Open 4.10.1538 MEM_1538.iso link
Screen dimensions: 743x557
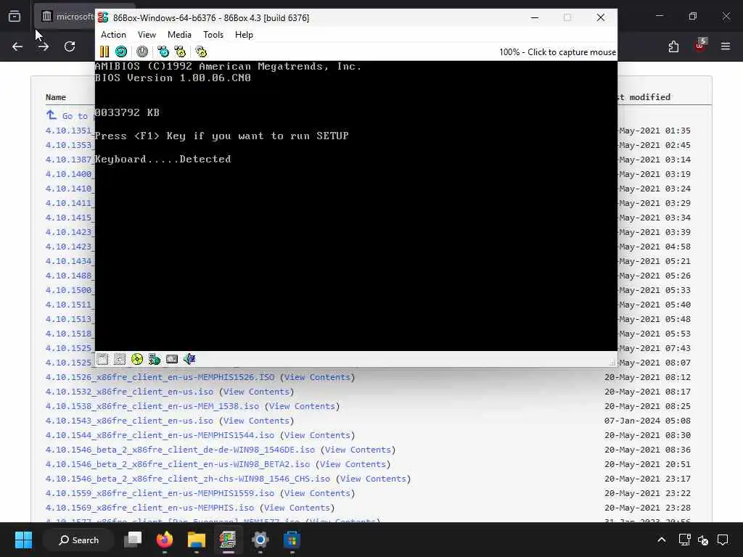click(152, 406)
